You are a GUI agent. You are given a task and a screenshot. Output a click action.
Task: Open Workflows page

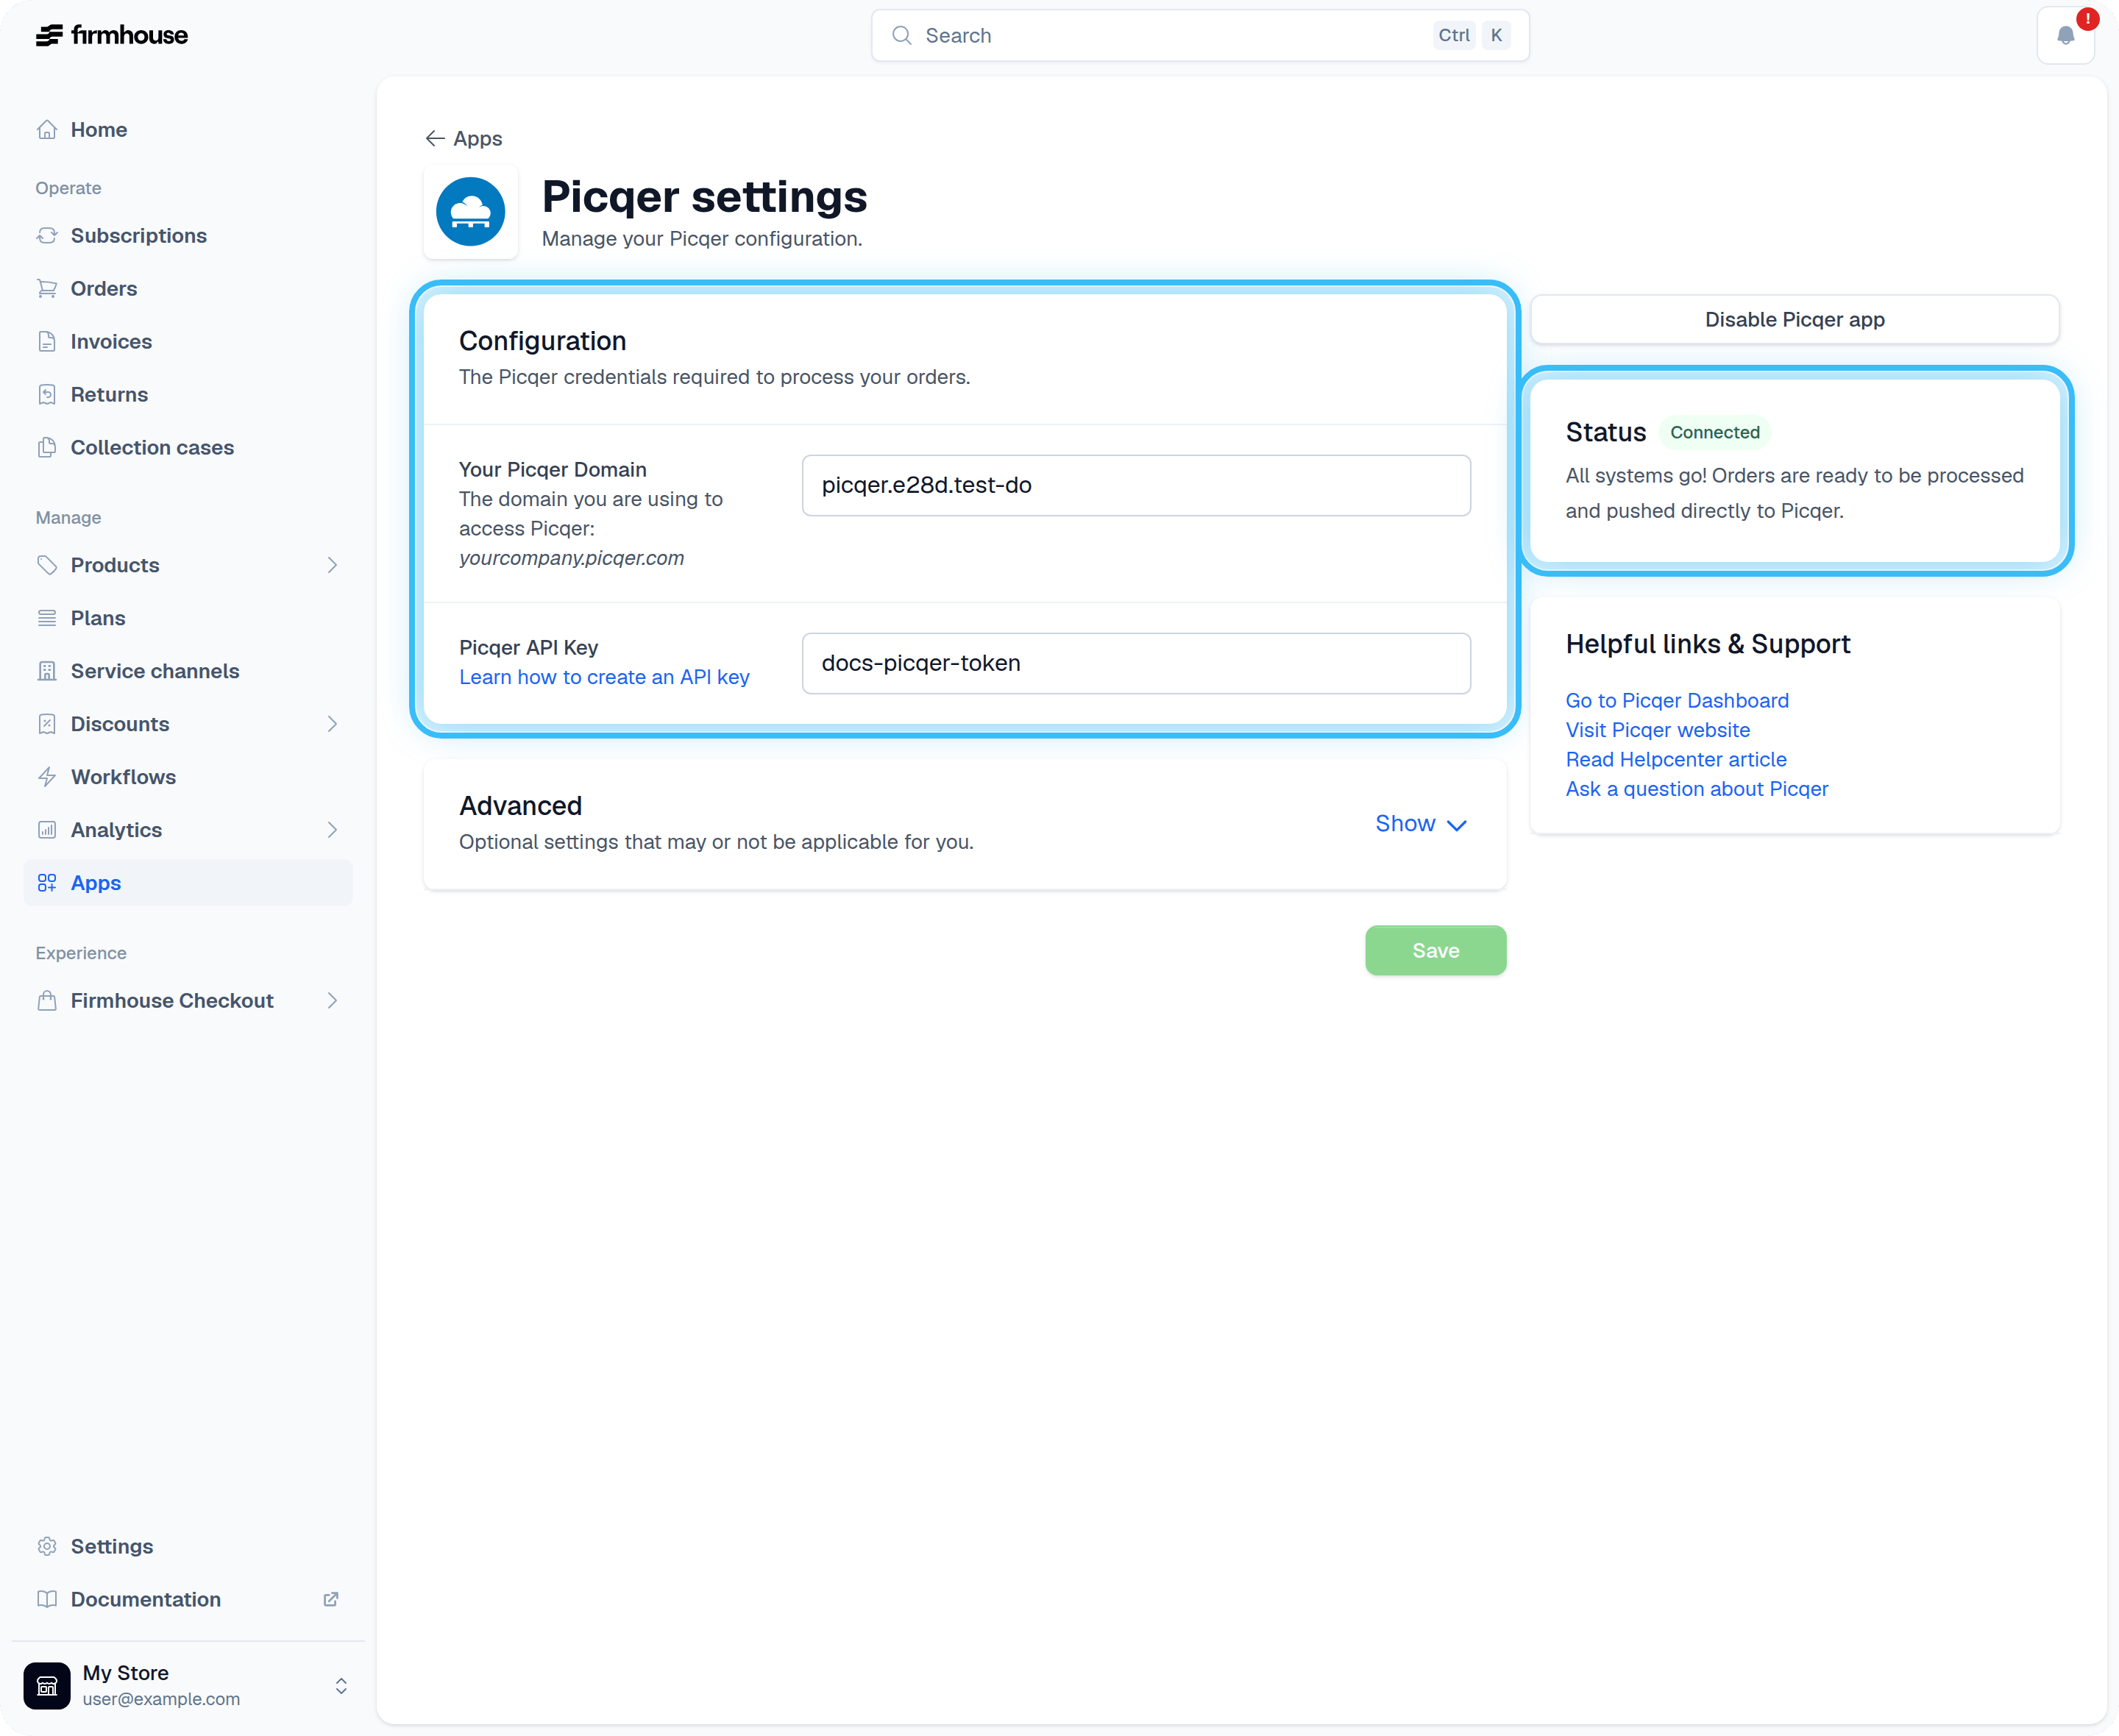point(188,777)
